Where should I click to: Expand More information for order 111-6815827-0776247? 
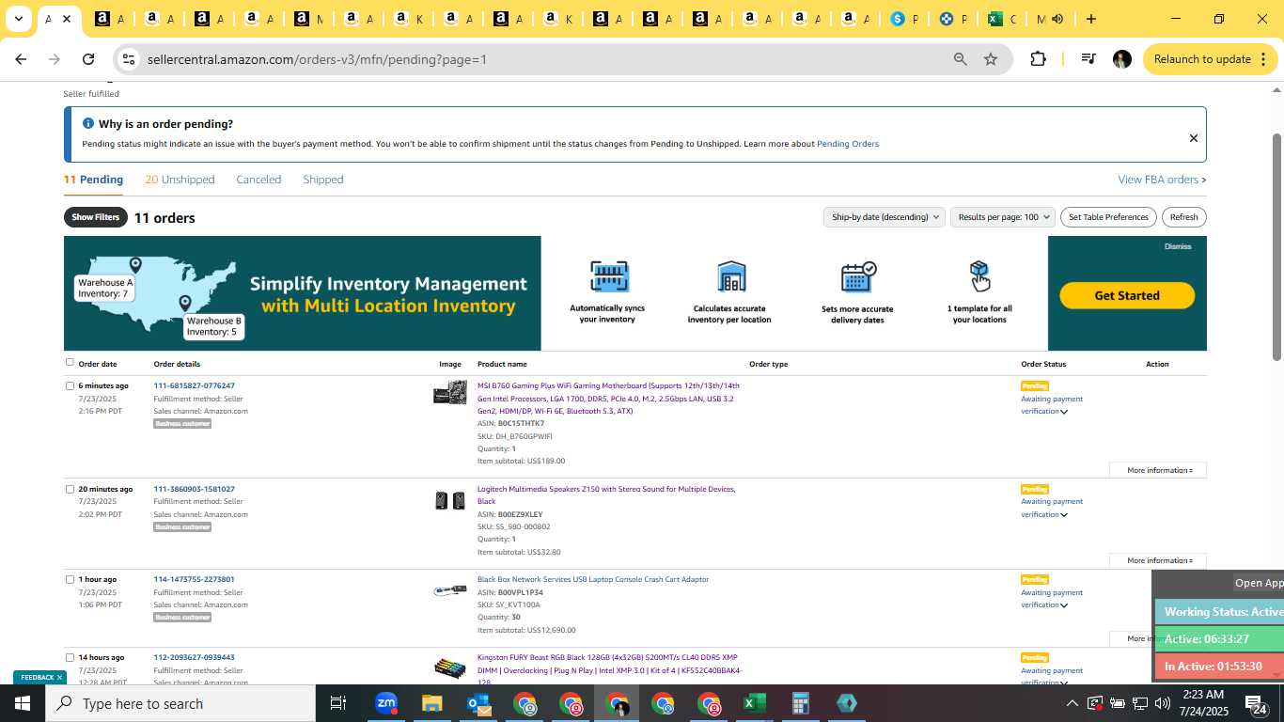point(1159,470)
